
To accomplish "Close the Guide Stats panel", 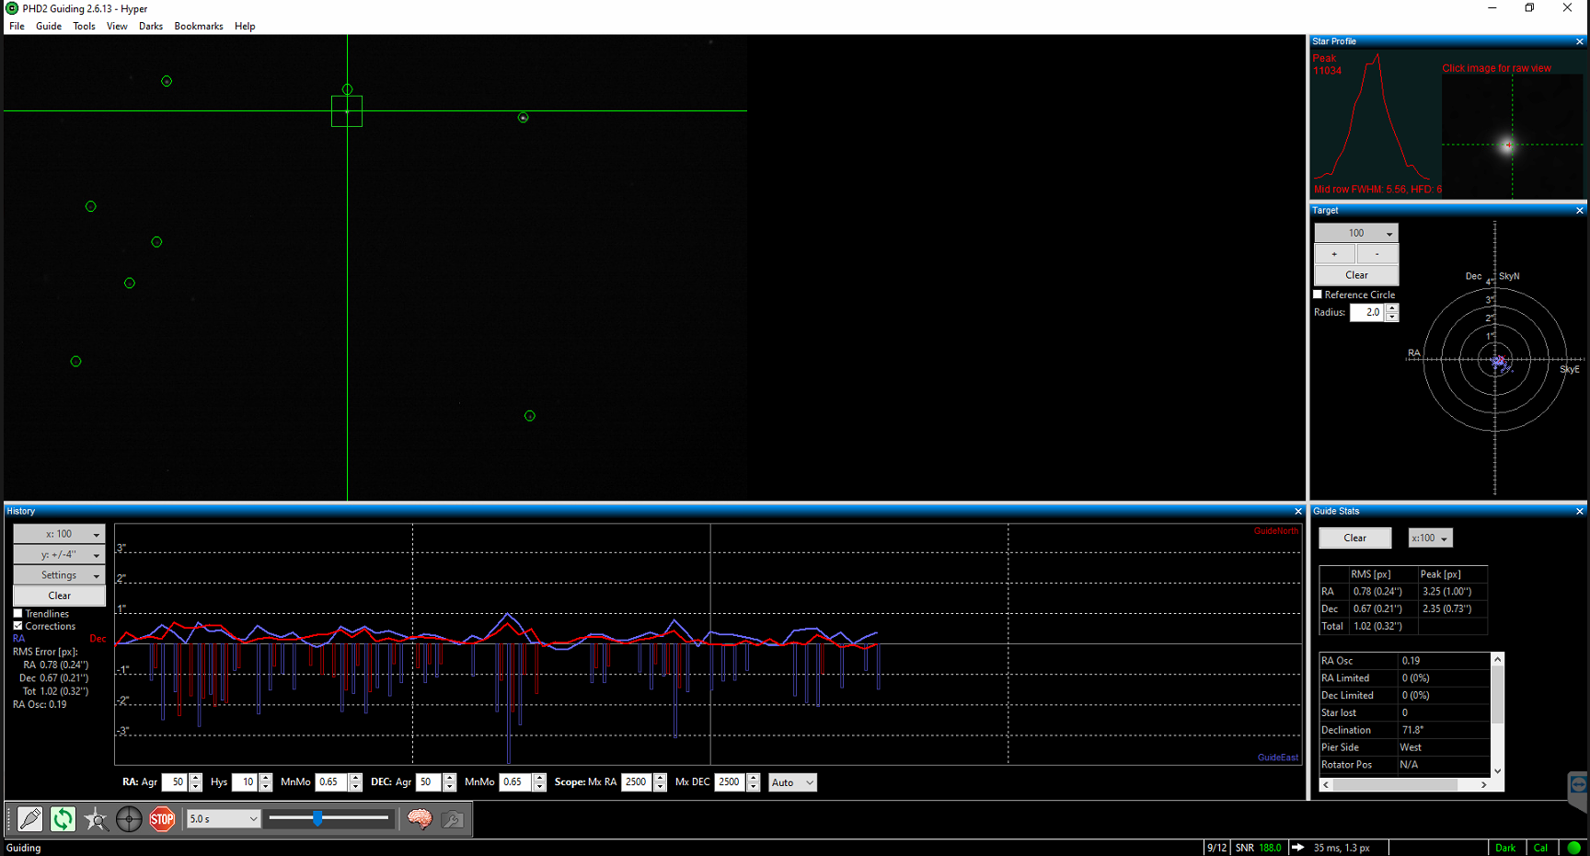I will tap(1580, 512).
